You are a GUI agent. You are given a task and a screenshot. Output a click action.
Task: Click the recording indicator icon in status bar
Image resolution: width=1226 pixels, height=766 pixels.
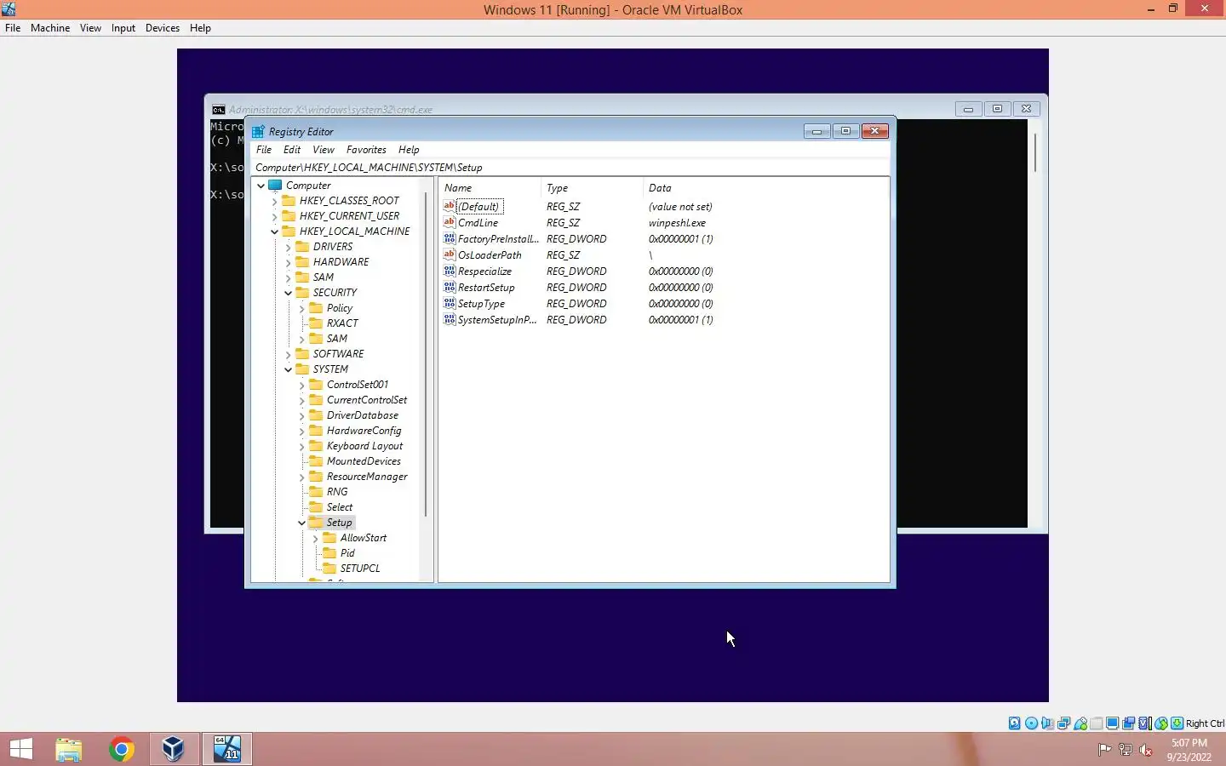[x=1128, y=723]
